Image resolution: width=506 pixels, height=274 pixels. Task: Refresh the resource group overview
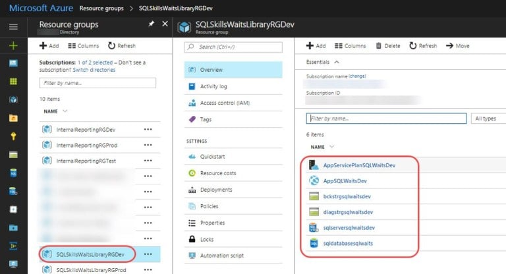click(423, 46)
